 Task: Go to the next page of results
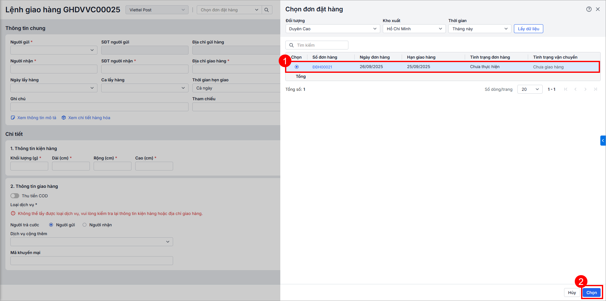click(586, 89)
